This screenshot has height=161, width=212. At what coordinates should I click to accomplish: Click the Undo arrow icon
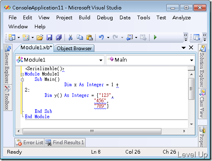(x=101, y=37)
